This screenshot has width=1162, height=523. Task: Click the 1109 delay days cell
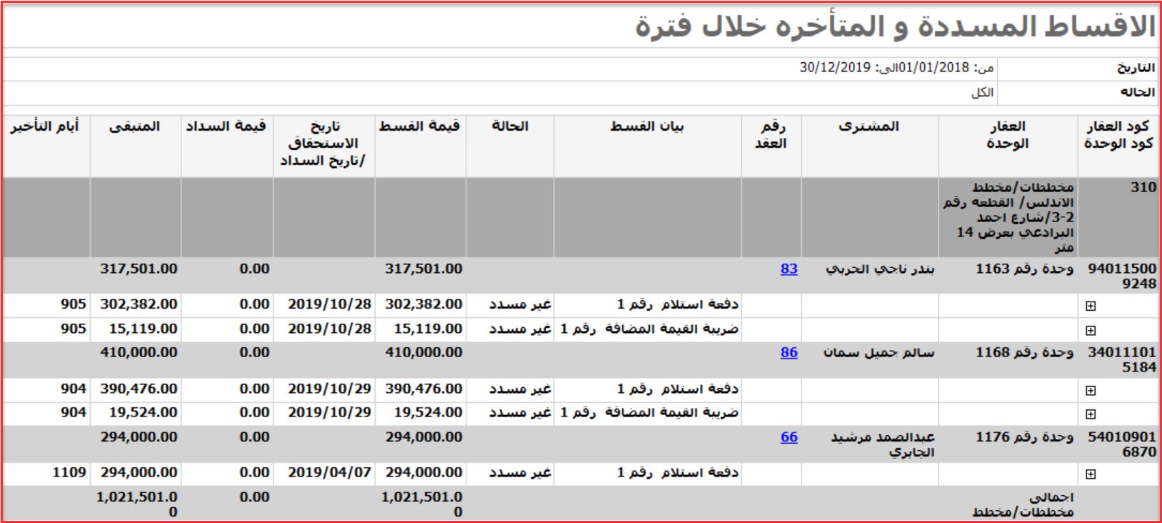pos(69,472)
